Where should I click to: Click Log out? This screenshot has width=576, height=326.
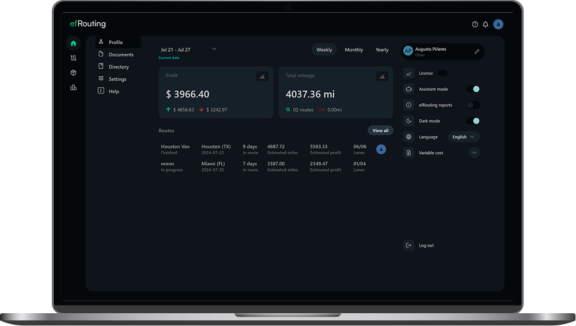(426, 245)
